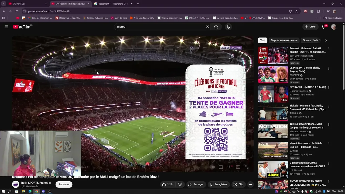The width and height of the screenshot is (345, 194).
Task: Show more filter chips with right arrow
Action: 326,41
